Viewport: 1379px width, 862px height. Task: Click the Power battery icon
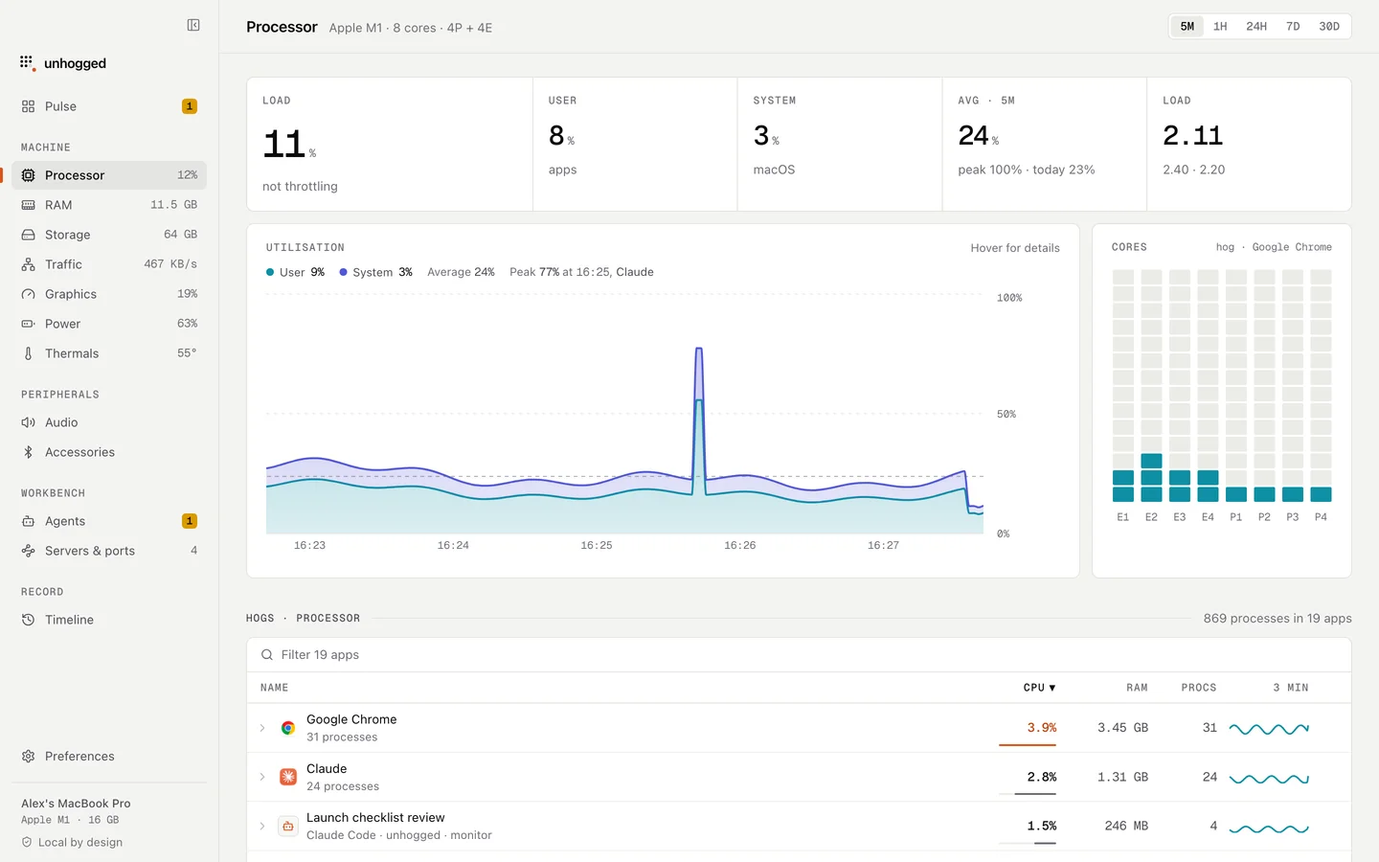pyautogui.click(x=28, y=324)
